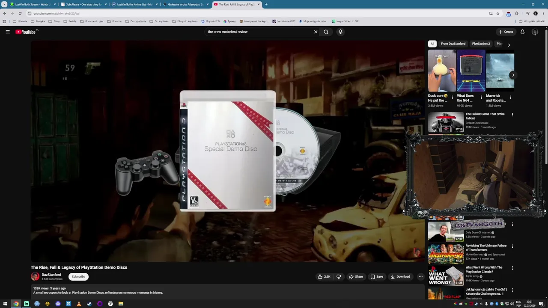This screenshot has width=548, height=308.
Task: Open the DazStanford channel name link
Action: pyautogui.click(x=51, y=275)
